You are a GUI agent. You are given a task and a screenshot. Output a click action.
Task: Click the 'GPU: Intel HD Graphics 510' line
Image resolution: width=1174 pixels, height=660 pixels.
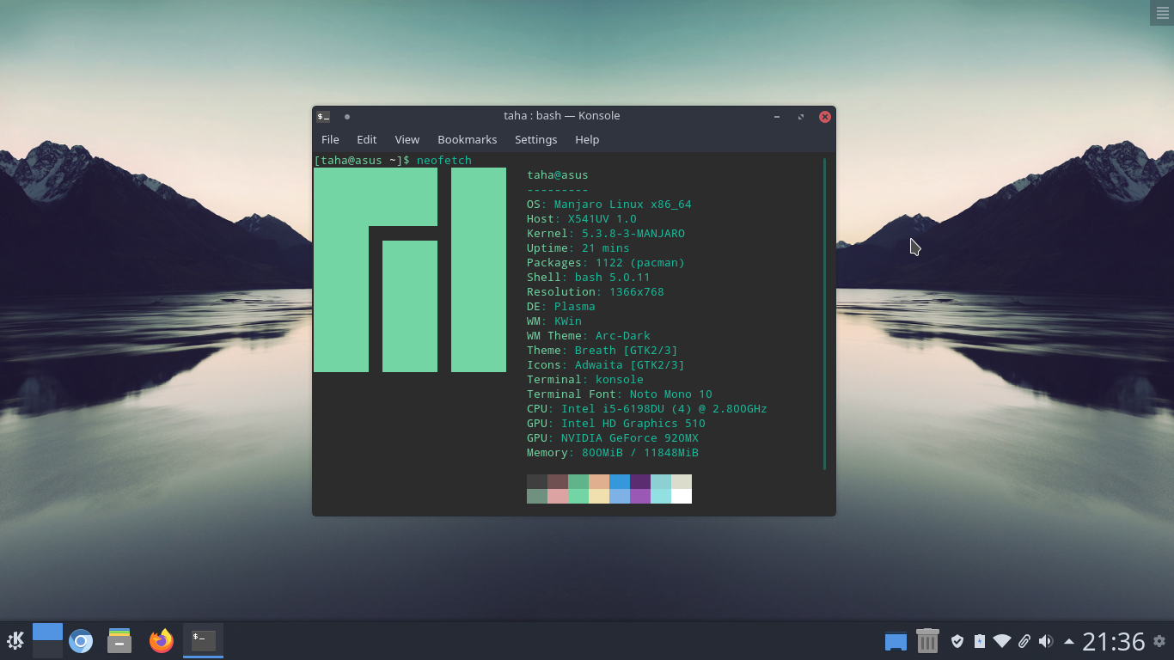point(616,424)
